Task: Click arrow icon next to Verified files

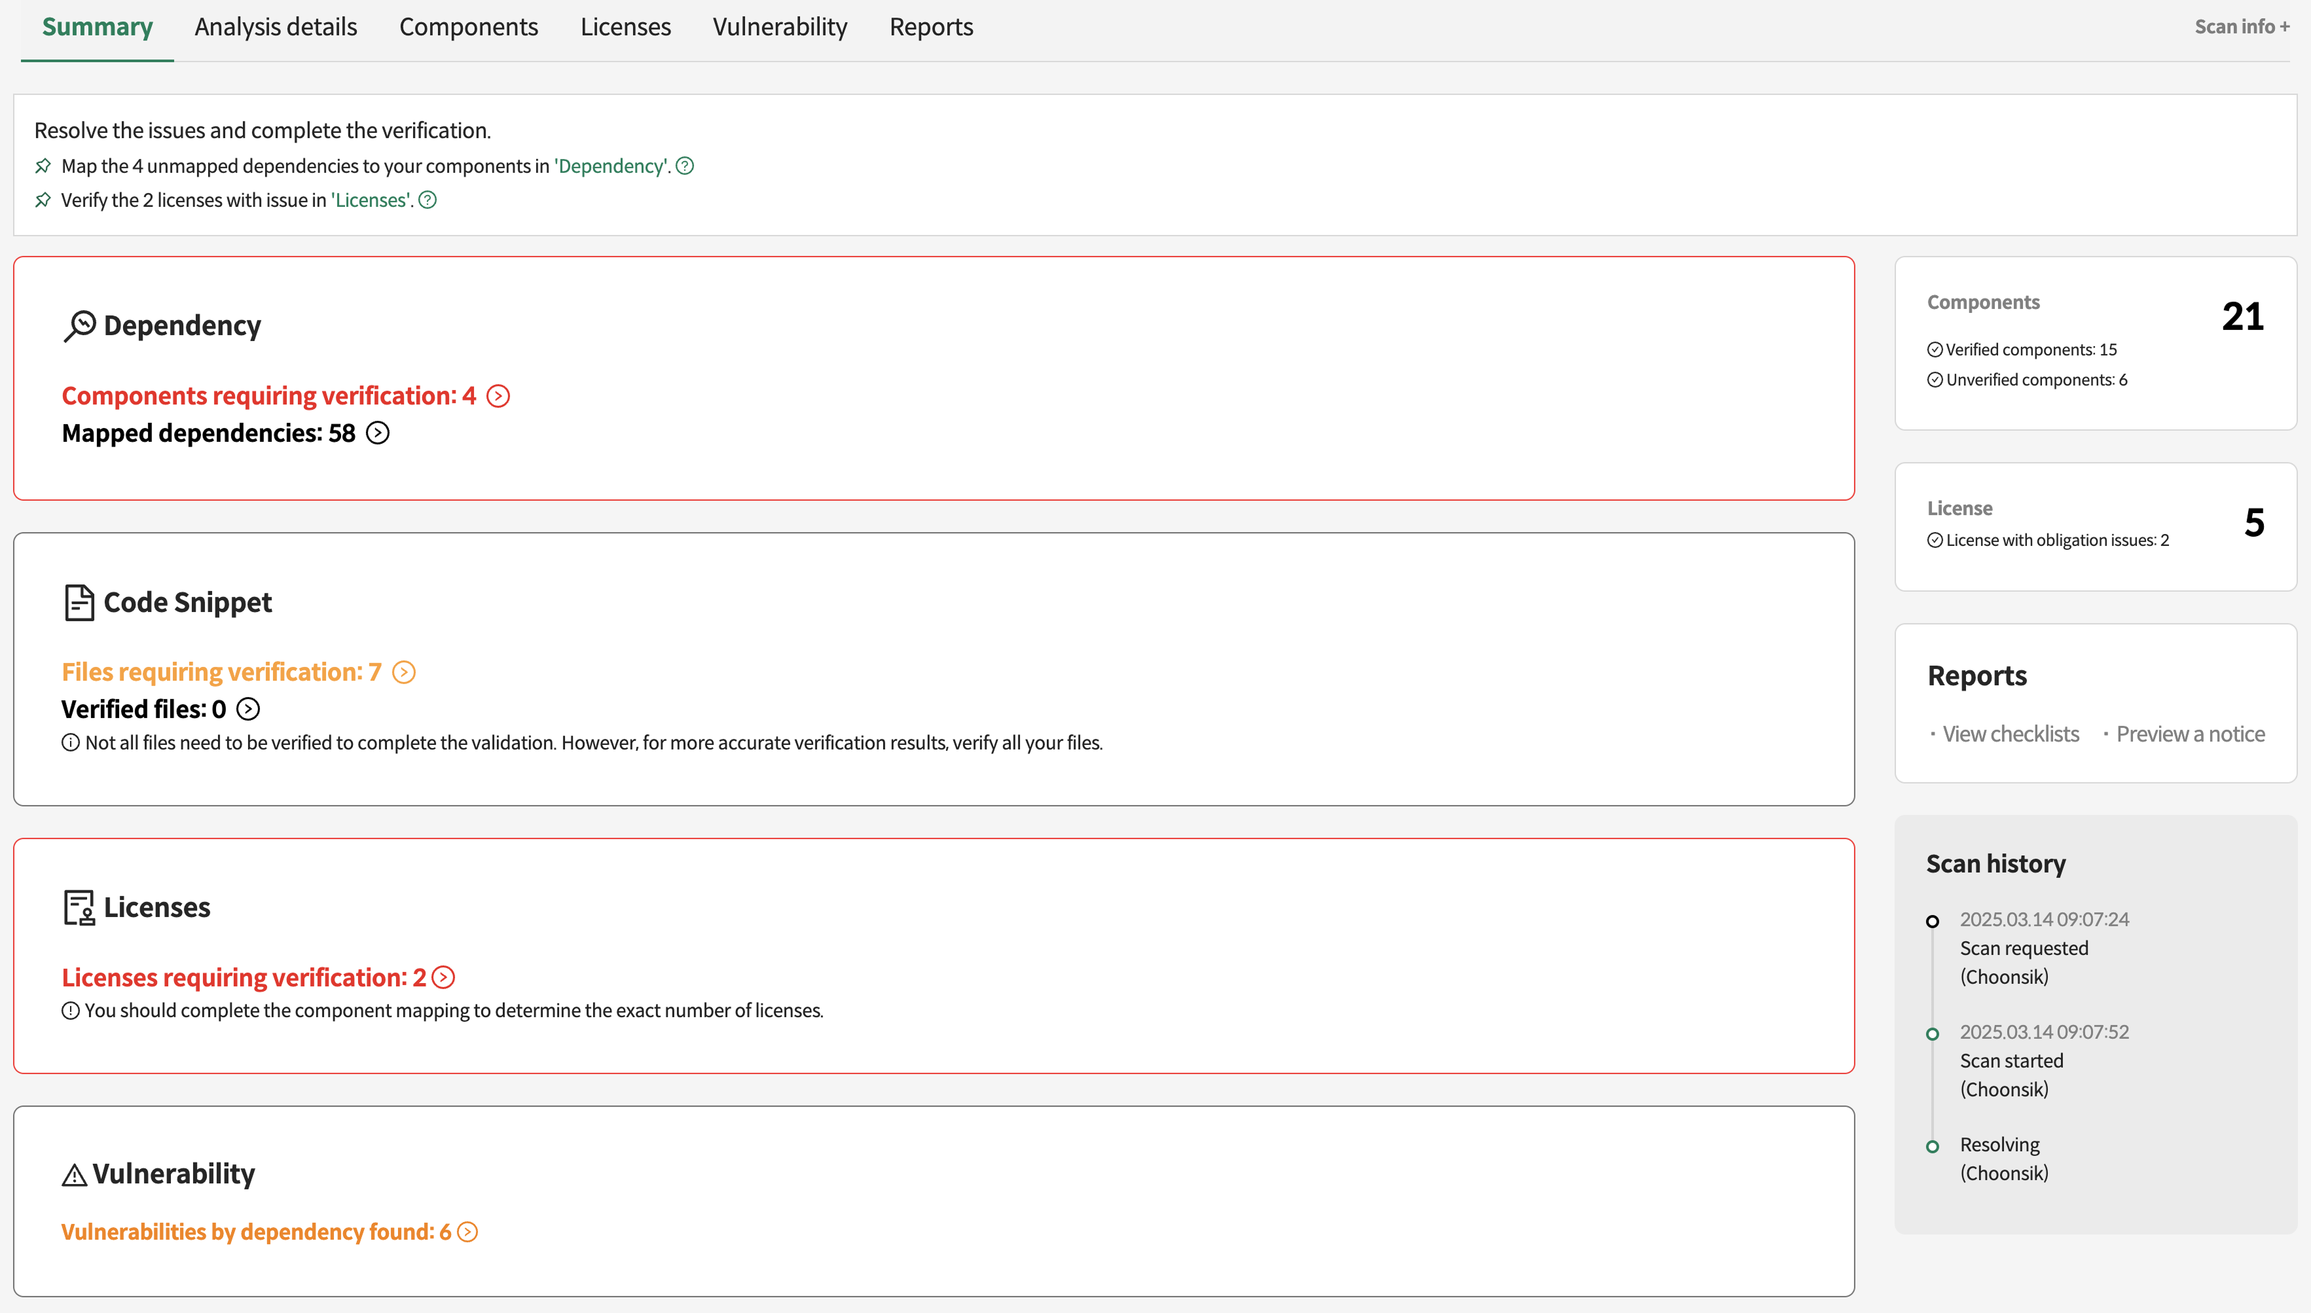Action: pos(248,710)
